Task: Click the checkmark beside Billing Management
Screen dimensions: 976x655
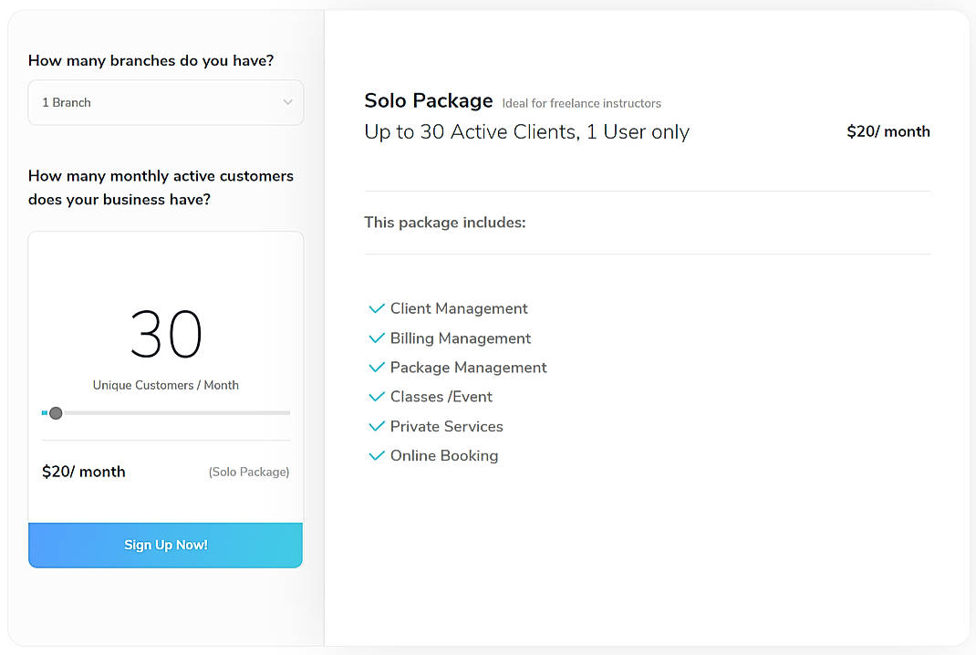Action: pos(377,338)
